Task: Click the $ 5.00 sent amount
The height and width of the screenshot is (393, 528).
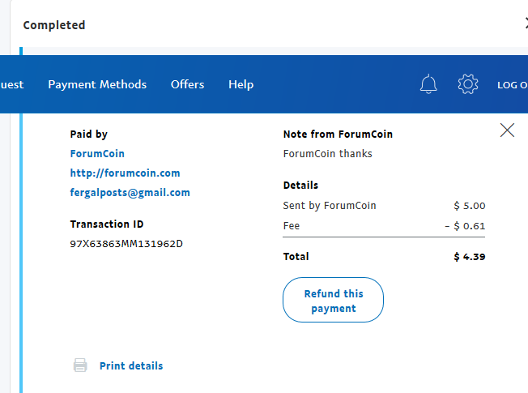Action: click(x=470, y=206)
